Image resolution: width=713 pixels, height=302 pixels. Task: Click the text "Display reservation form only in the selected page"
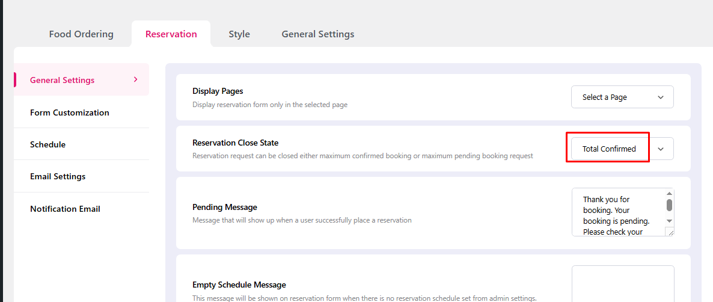coord(270,105)
